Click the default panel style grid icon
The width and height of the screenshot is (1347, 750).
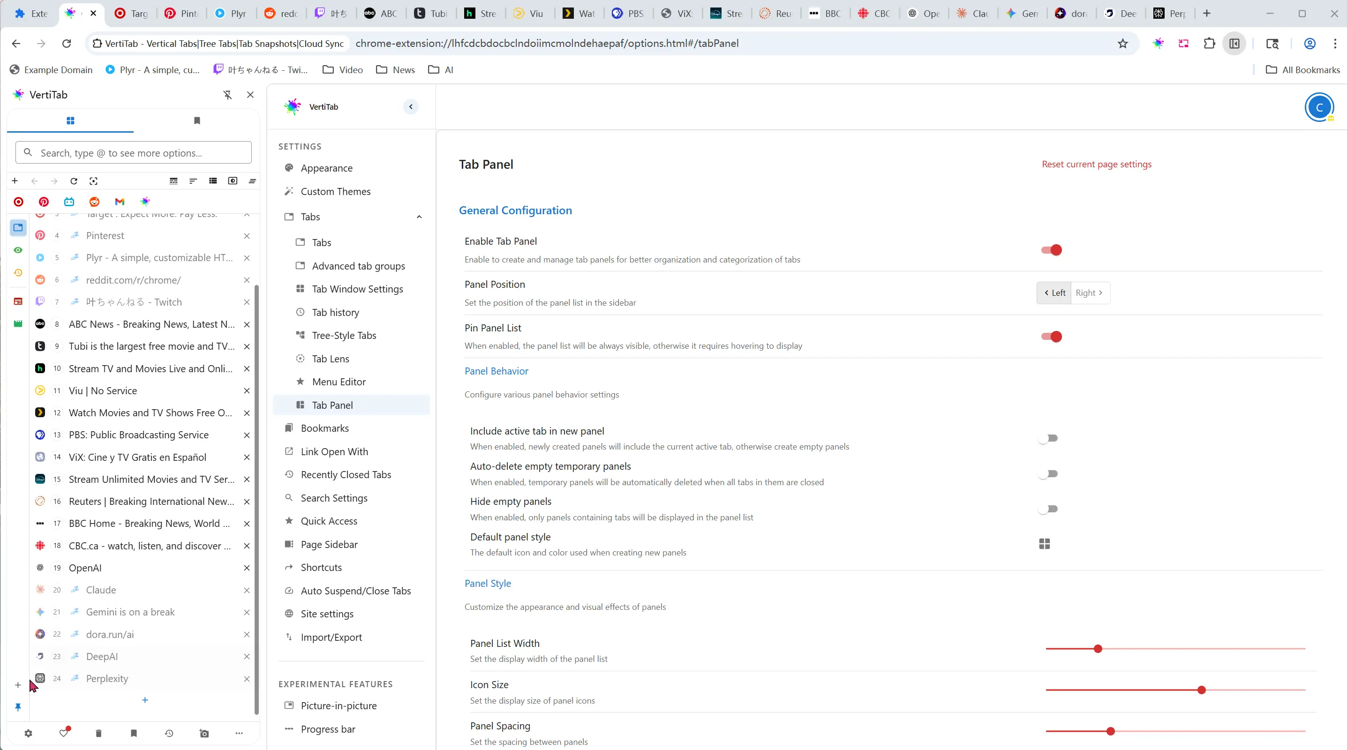point(1044,544)
